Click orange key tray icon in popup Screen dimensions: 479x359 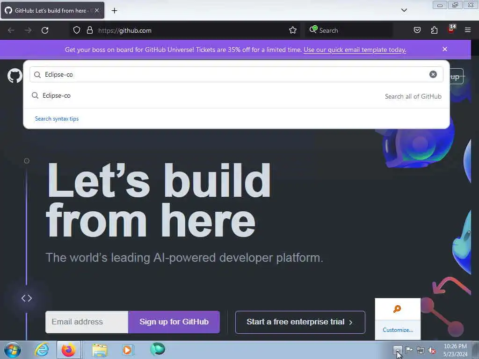tap(397, 309)
